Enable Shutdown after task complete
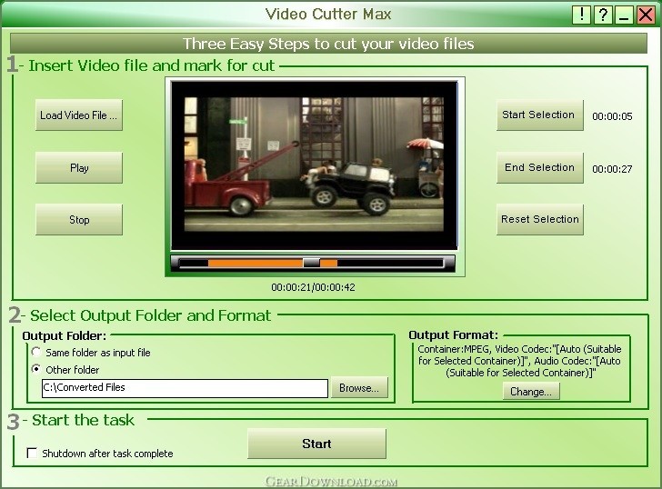 click(32, 454)
